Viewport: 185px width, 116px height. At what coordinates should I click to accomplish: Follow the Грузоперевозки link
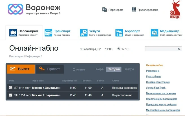[x=148, y=10]
